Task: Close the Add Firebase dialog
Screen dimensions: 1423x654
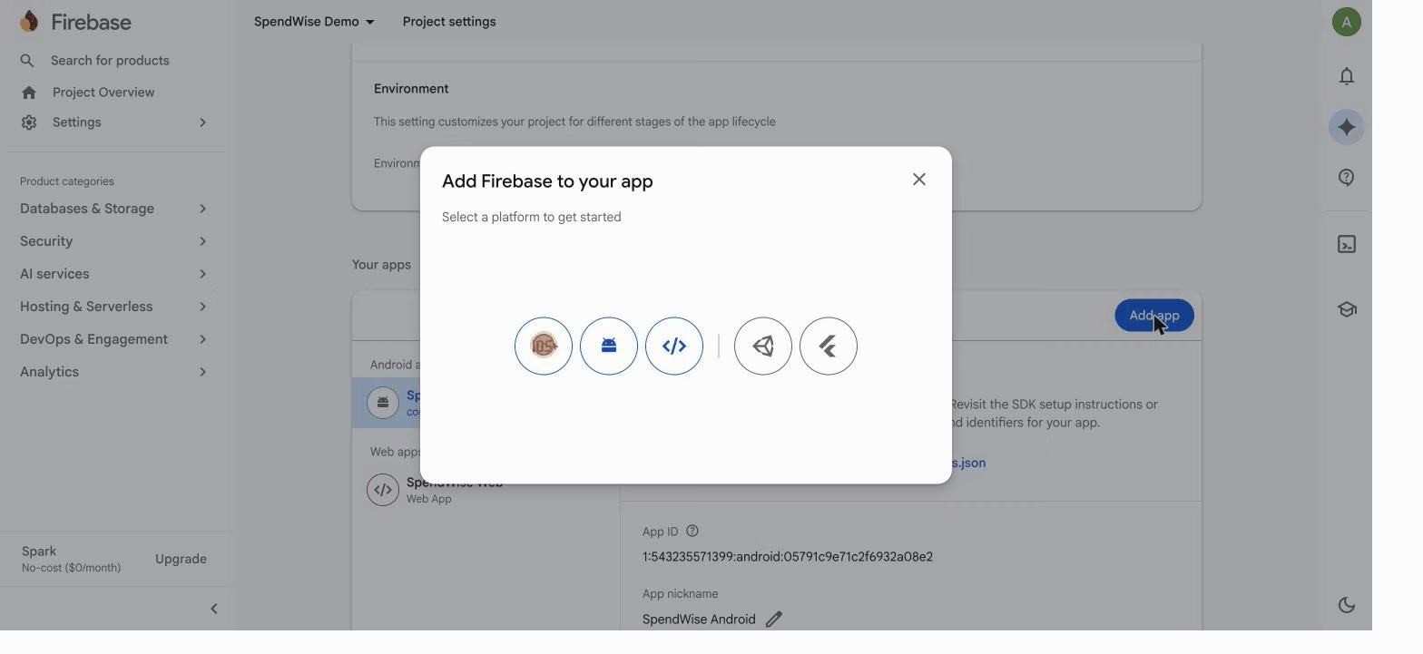Action: tap(919, 180)
